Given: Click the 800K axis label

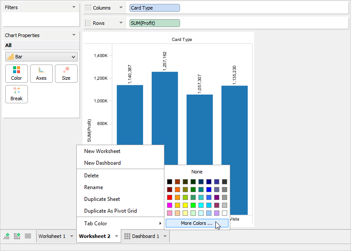Looking at the screenshot, I should coord(102,123).
